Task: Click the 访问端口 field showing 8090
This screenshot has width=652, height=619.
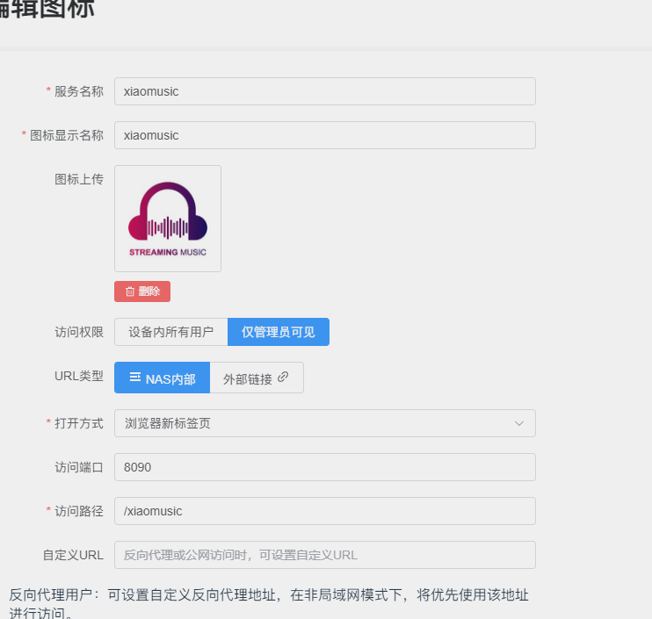Action: pyautogui.click(x=325, y=467)
